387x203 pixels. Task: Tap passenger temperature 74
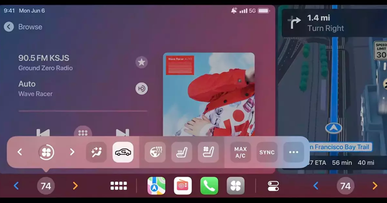(x=346, y=186)
